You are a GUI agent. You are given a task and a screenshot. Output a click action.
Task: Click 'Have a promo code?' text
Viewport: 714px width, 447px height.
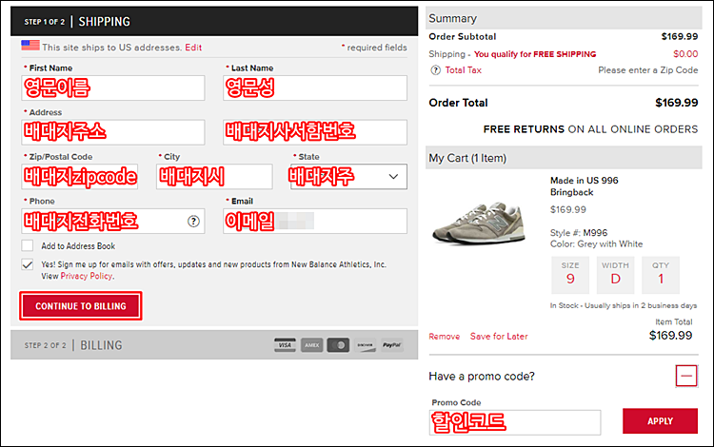(482, 376)
